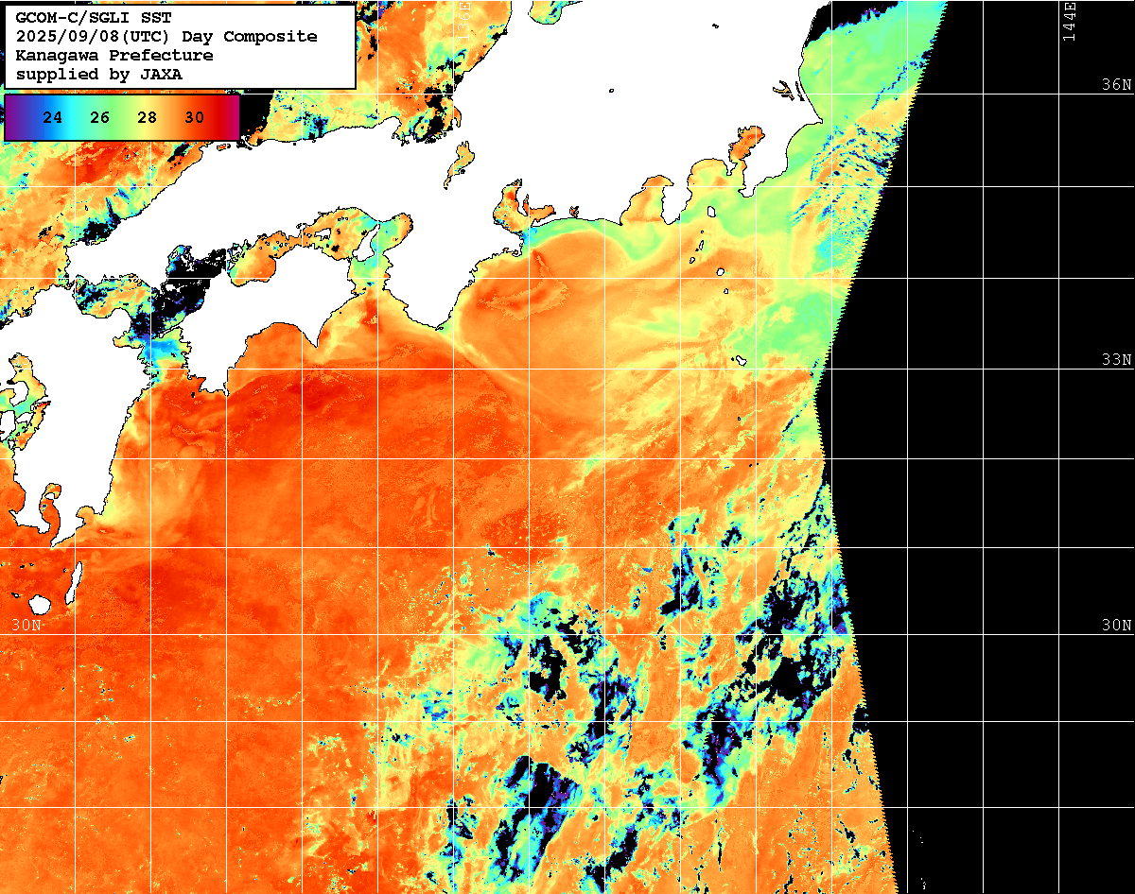This screenshot has height=894, width=1135.
Task: Click the SST rainbow color scale bar
Action: pyautogui.click(x=122, y=118)
